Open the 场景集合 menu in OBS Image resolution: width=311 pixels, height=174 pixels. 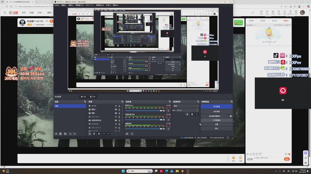click(100, 5)
